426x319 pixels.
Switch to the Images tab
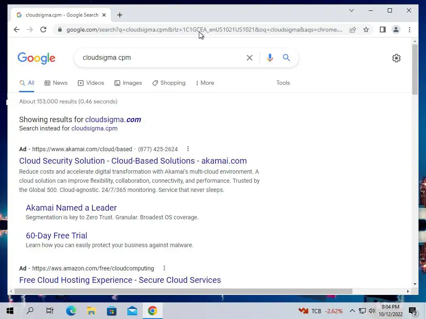[x=128, y=83]
